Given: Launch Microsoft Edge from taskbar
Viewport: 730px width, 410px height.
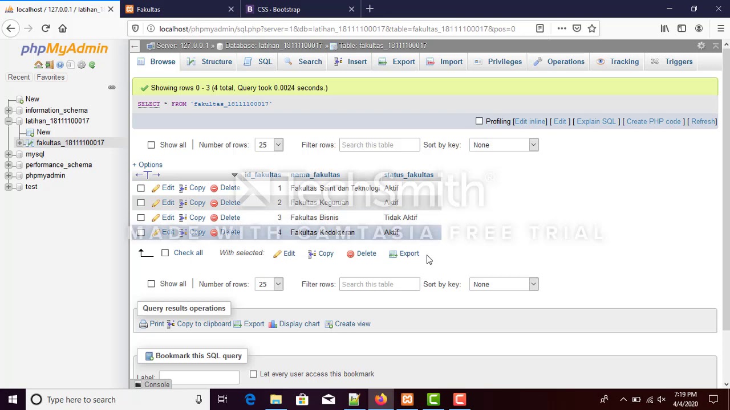Looking at the screenshot, I should (250, 399).
